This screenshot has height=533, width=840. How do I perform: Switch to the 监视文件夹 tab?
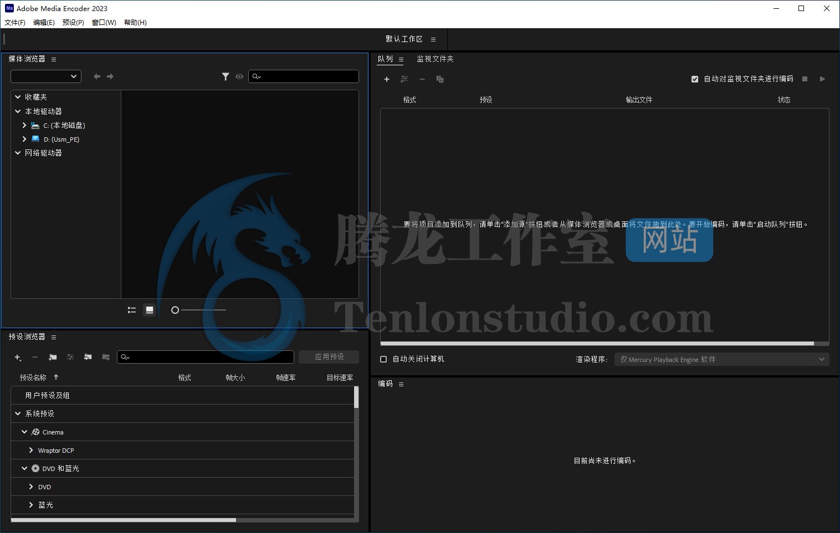[435, 59]
